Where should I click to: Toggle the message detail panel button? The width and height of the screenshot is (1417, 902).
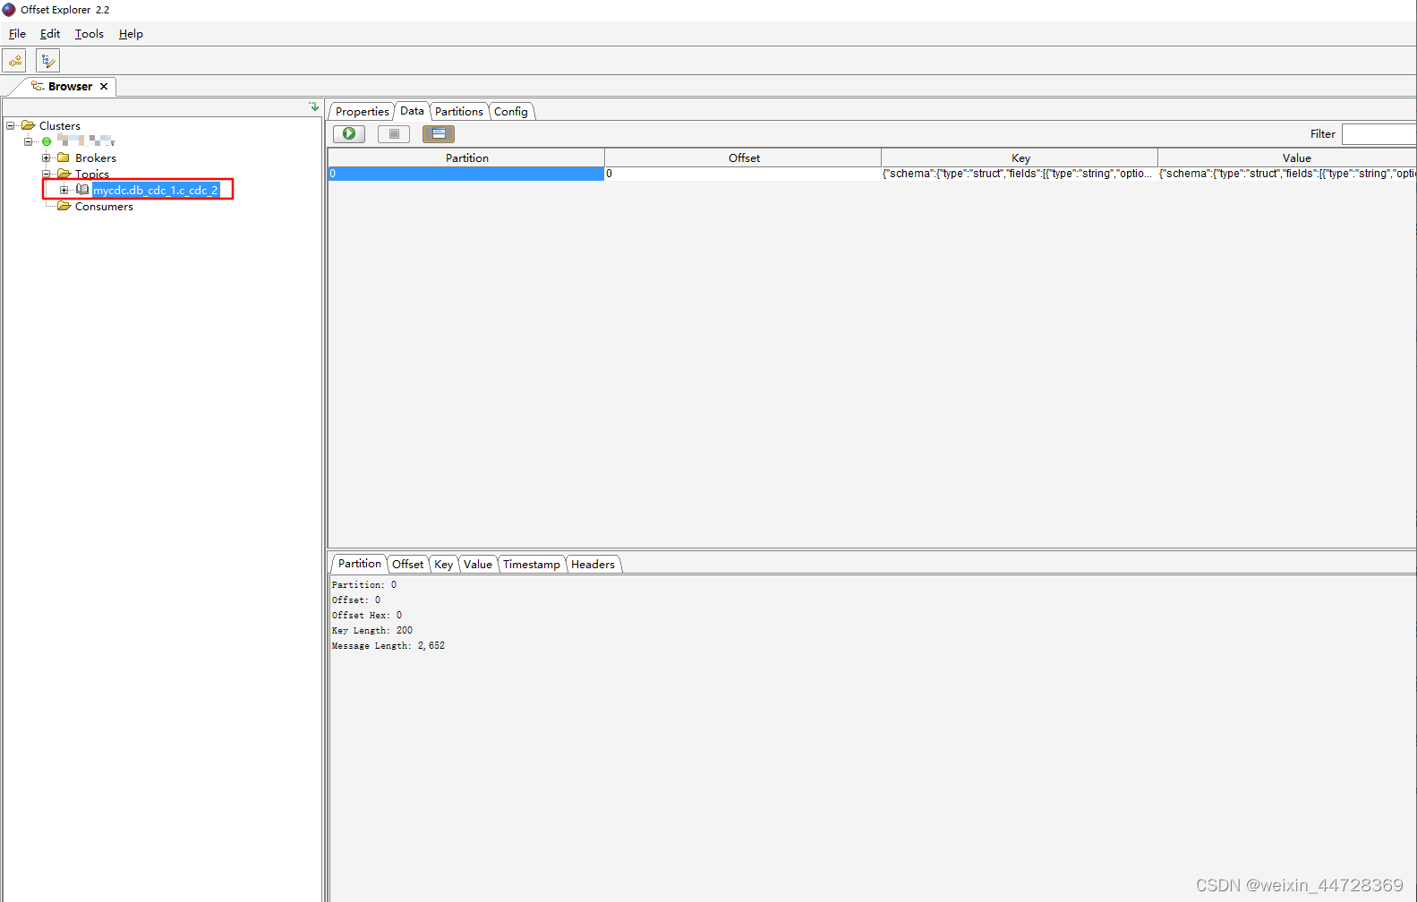tap(439, 133)
